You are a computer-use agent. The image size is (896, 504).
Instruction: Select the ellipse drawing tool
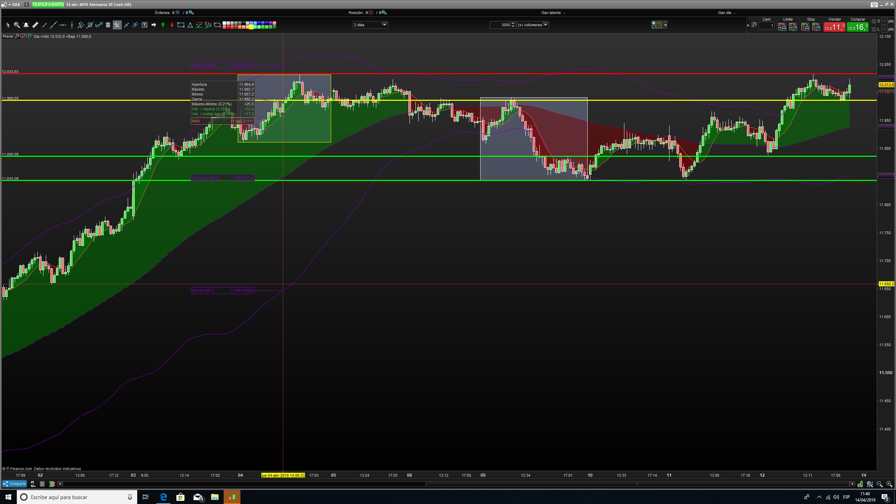[217, 25]
